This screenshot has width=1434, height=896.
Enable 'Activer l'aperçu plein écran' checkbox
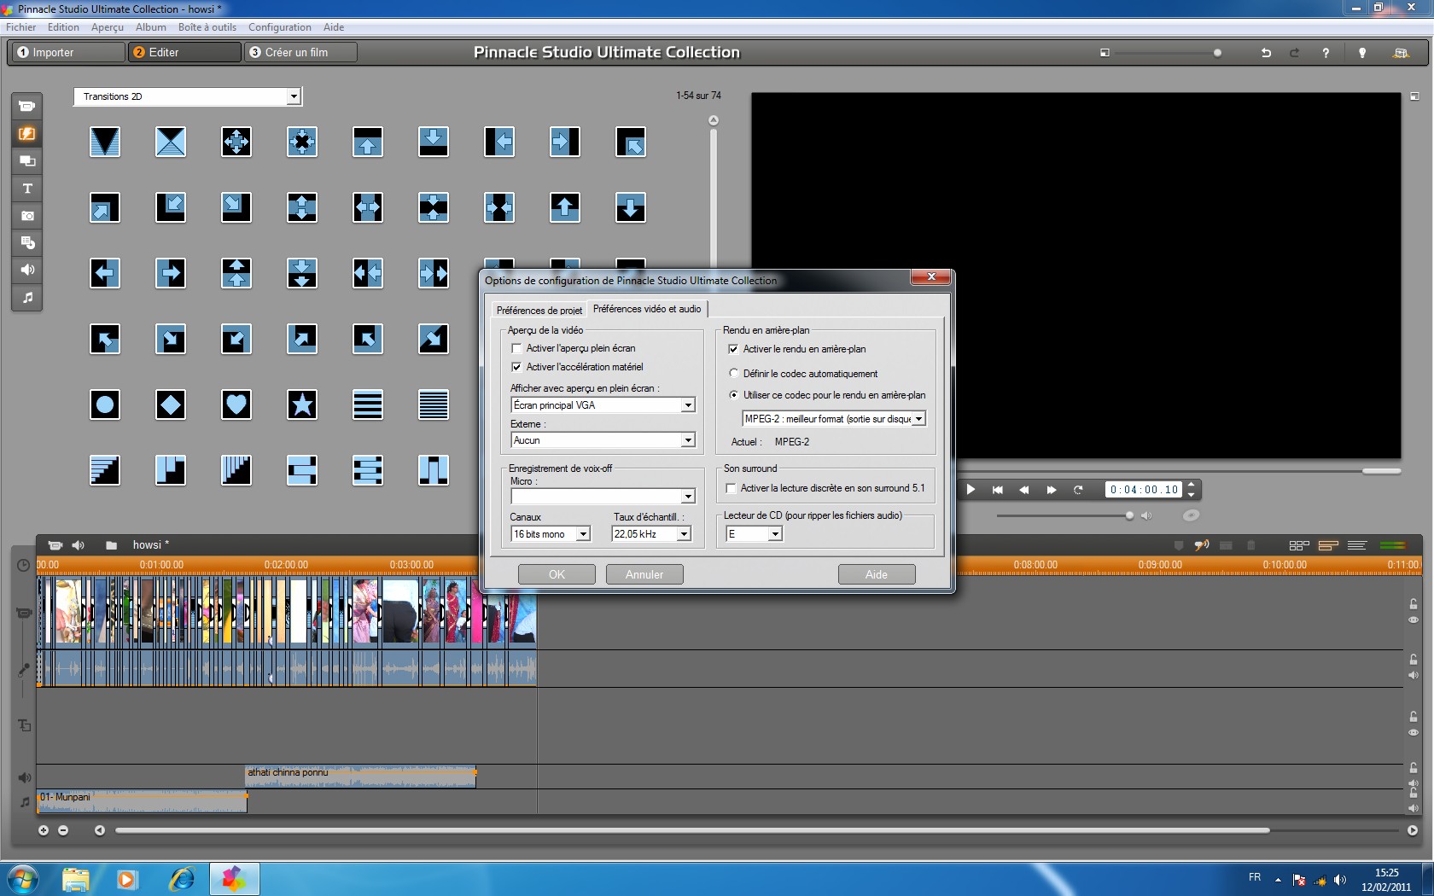coord(516,348)
